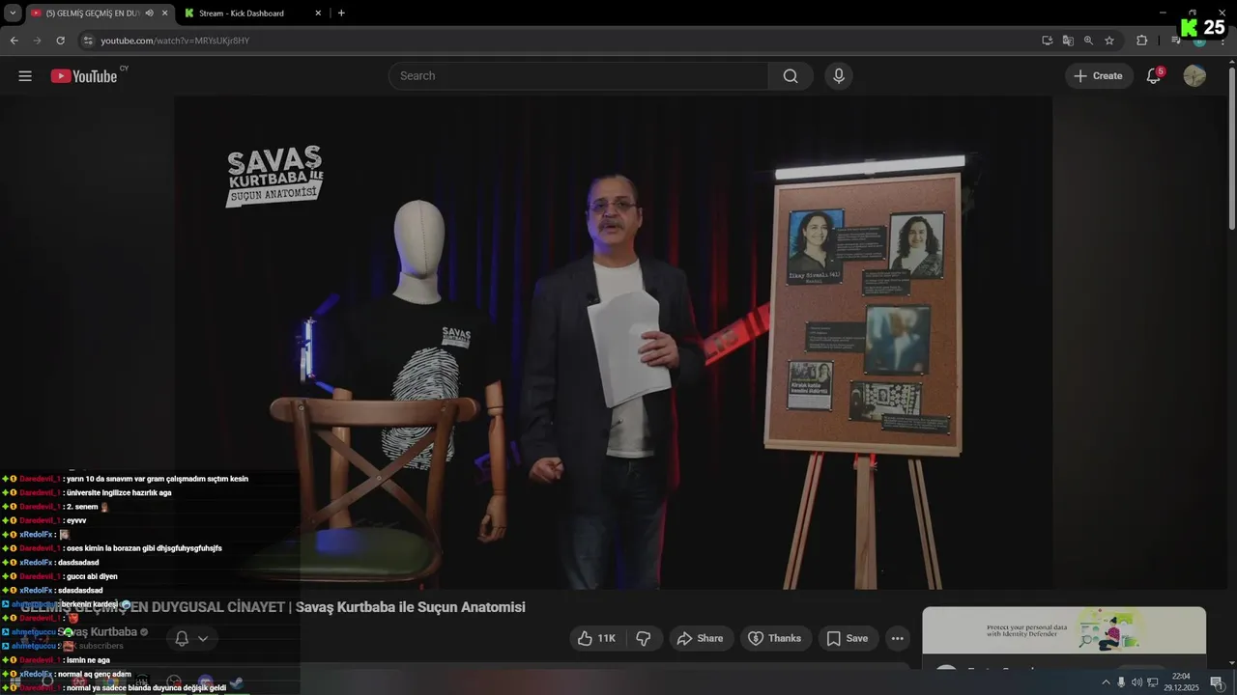Go forward in browser history
This screenshot has height=695, width=1237.
click(x=37, y=41)
